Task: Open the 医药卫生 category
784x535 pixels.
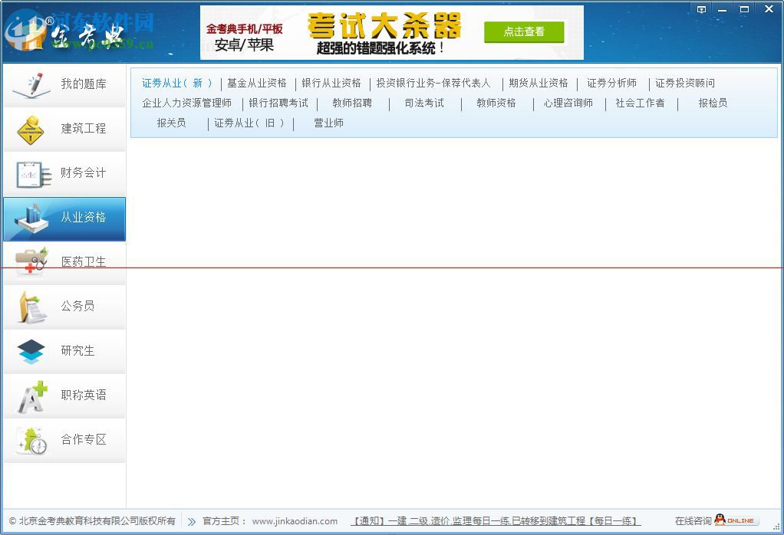Action: [x=64, y=261]
